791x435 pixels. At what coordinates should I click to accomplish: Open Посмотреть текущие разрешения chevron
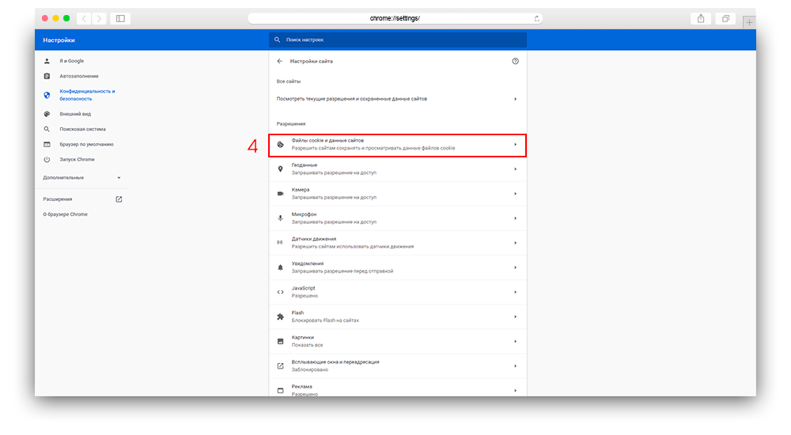click(x=515, y=99)
